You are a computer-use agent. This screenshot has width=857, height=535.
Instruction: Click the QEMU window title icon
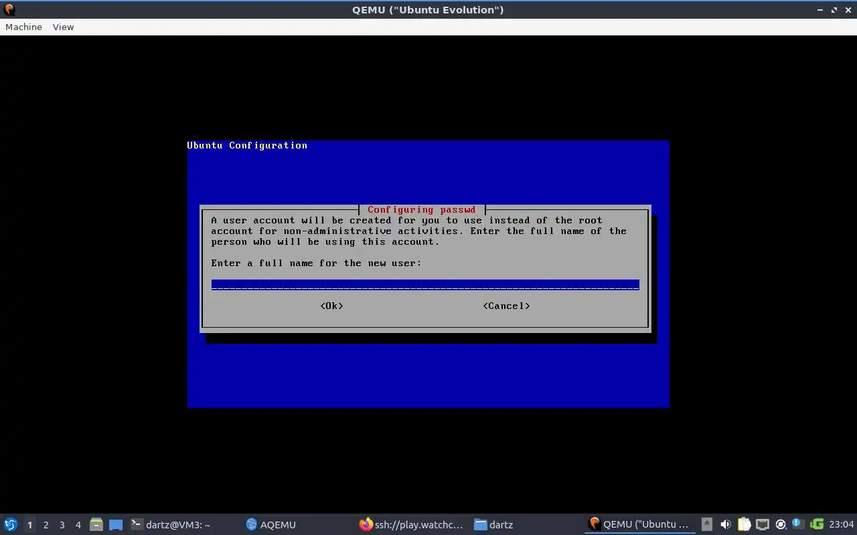9,9
